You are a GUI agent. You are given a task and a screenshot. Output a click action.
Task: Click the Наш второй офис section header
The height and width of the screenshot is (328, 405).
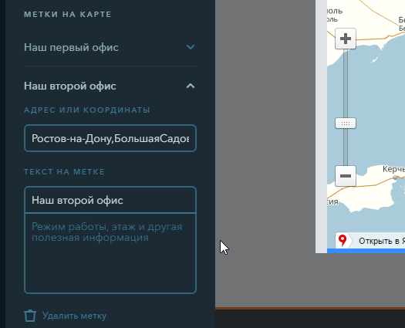(110, 86)
